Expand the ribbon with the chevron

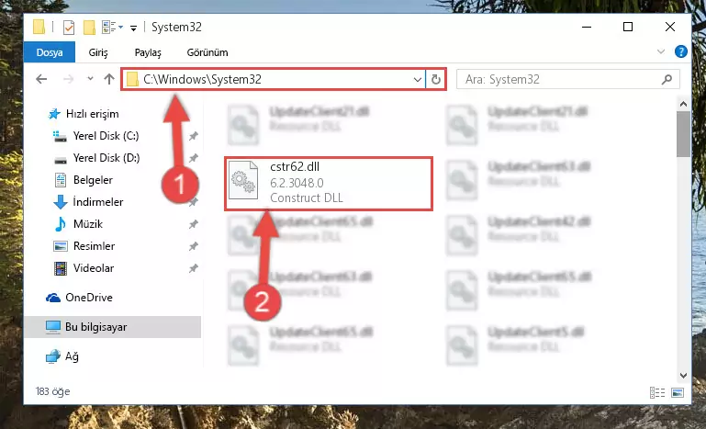tap(660, 51)
